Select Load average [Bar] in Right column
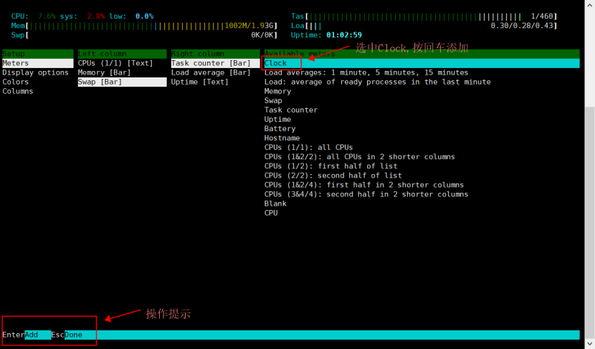Viewport: 595px width, 349px height. 211,72
